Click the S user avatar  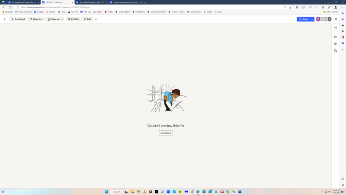tap(329, 19)
